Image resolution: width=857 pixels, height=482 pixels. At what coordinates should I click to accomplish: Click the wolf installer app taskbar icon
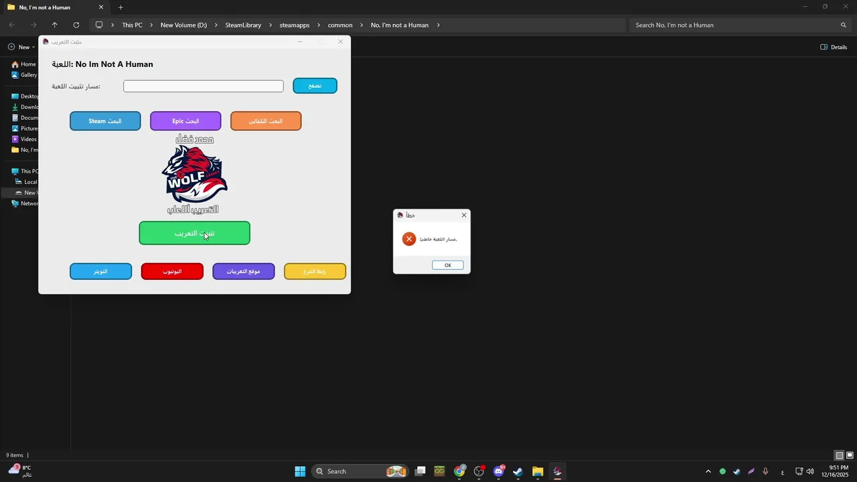pos(557,471)
